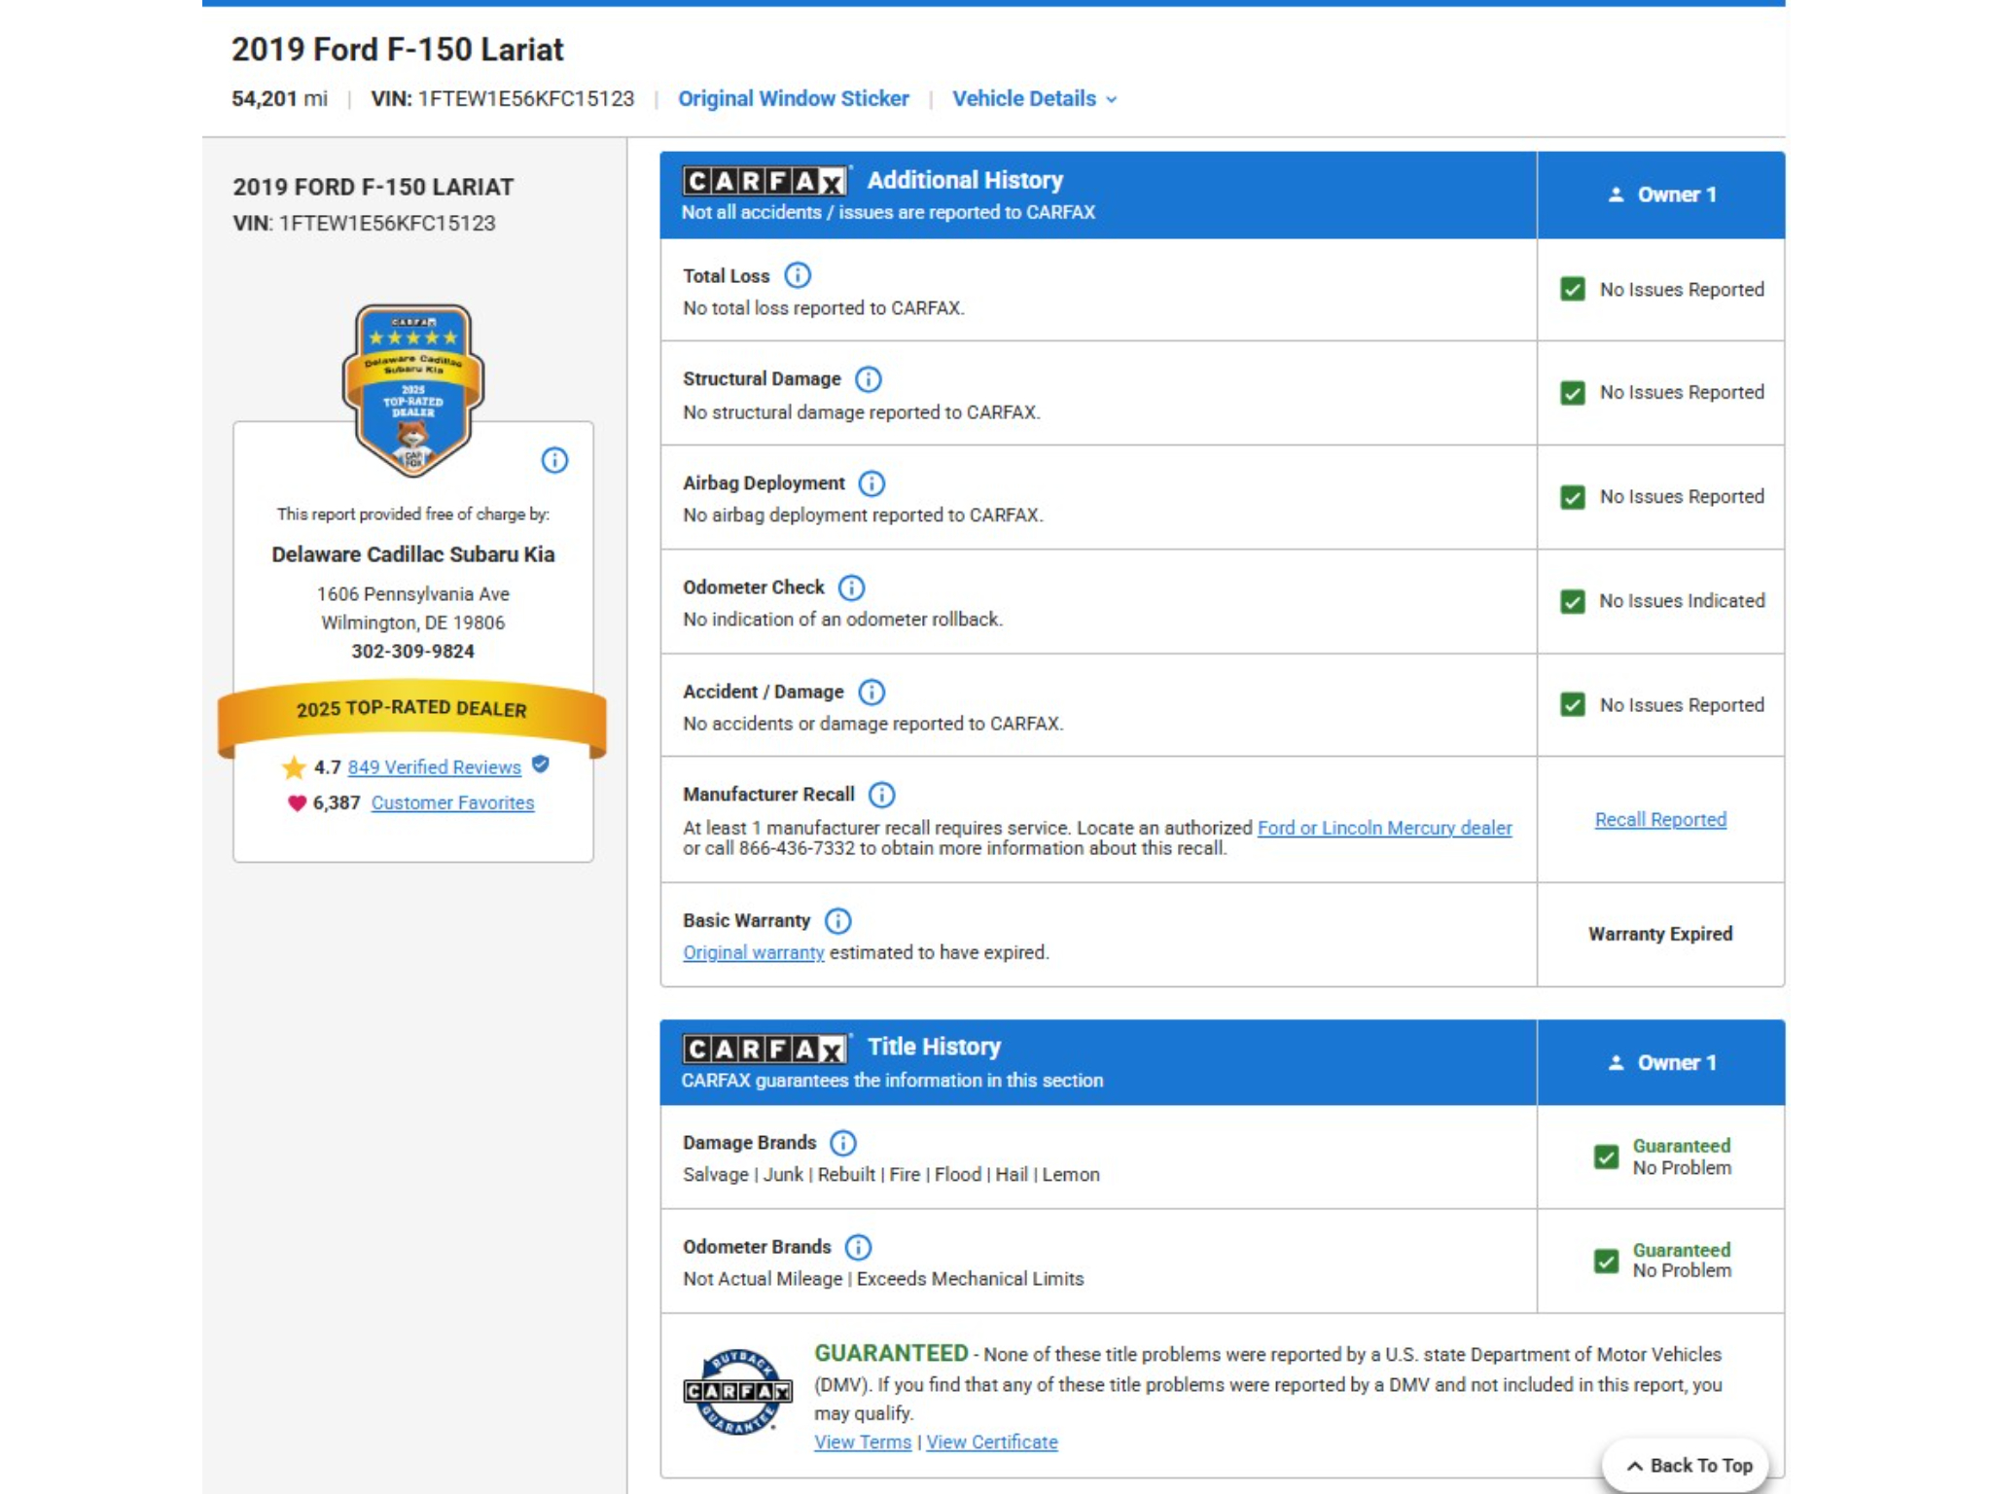
Task: Follow Ford or Lincoln Mercury dealer link
Action: coord(1385,828)
